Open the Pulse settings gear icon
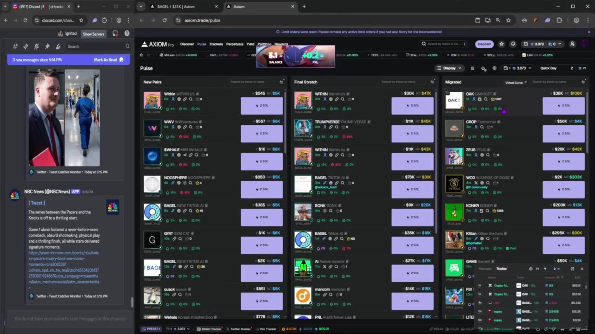Screen dimensions: 595x334 pyautogui.click(x=494, y=68)
